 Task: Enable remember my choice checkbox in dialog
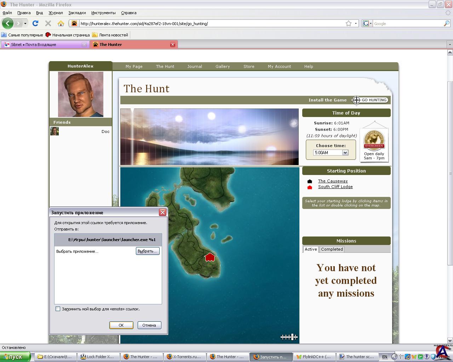[58, 309]
